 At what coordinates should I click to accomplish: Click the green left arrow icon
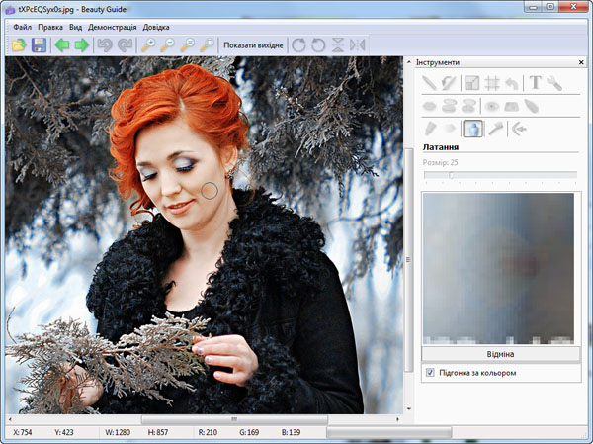[62, 45]
